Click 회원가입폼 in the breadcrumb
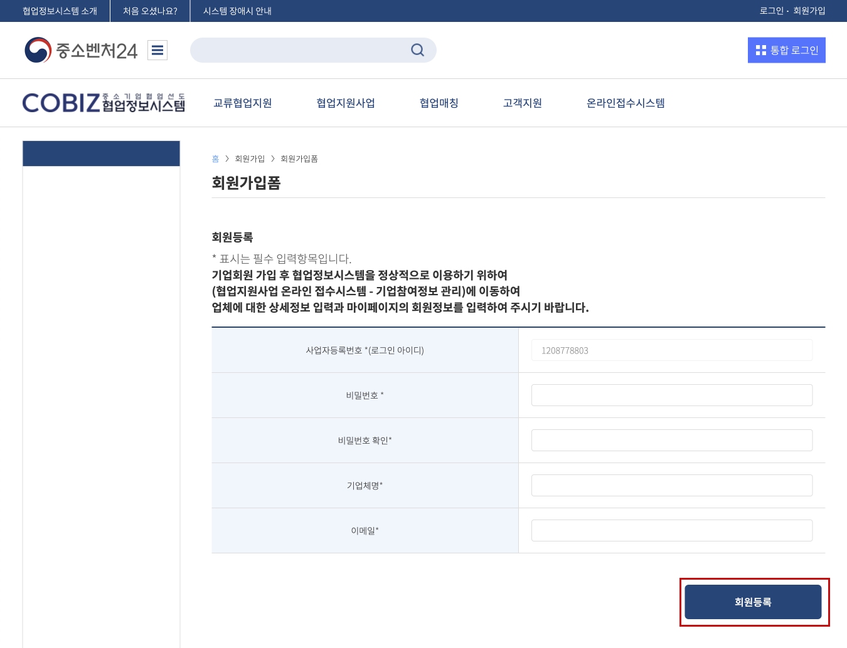The width and height of the screenshot is (847, 648). (299, 159)
